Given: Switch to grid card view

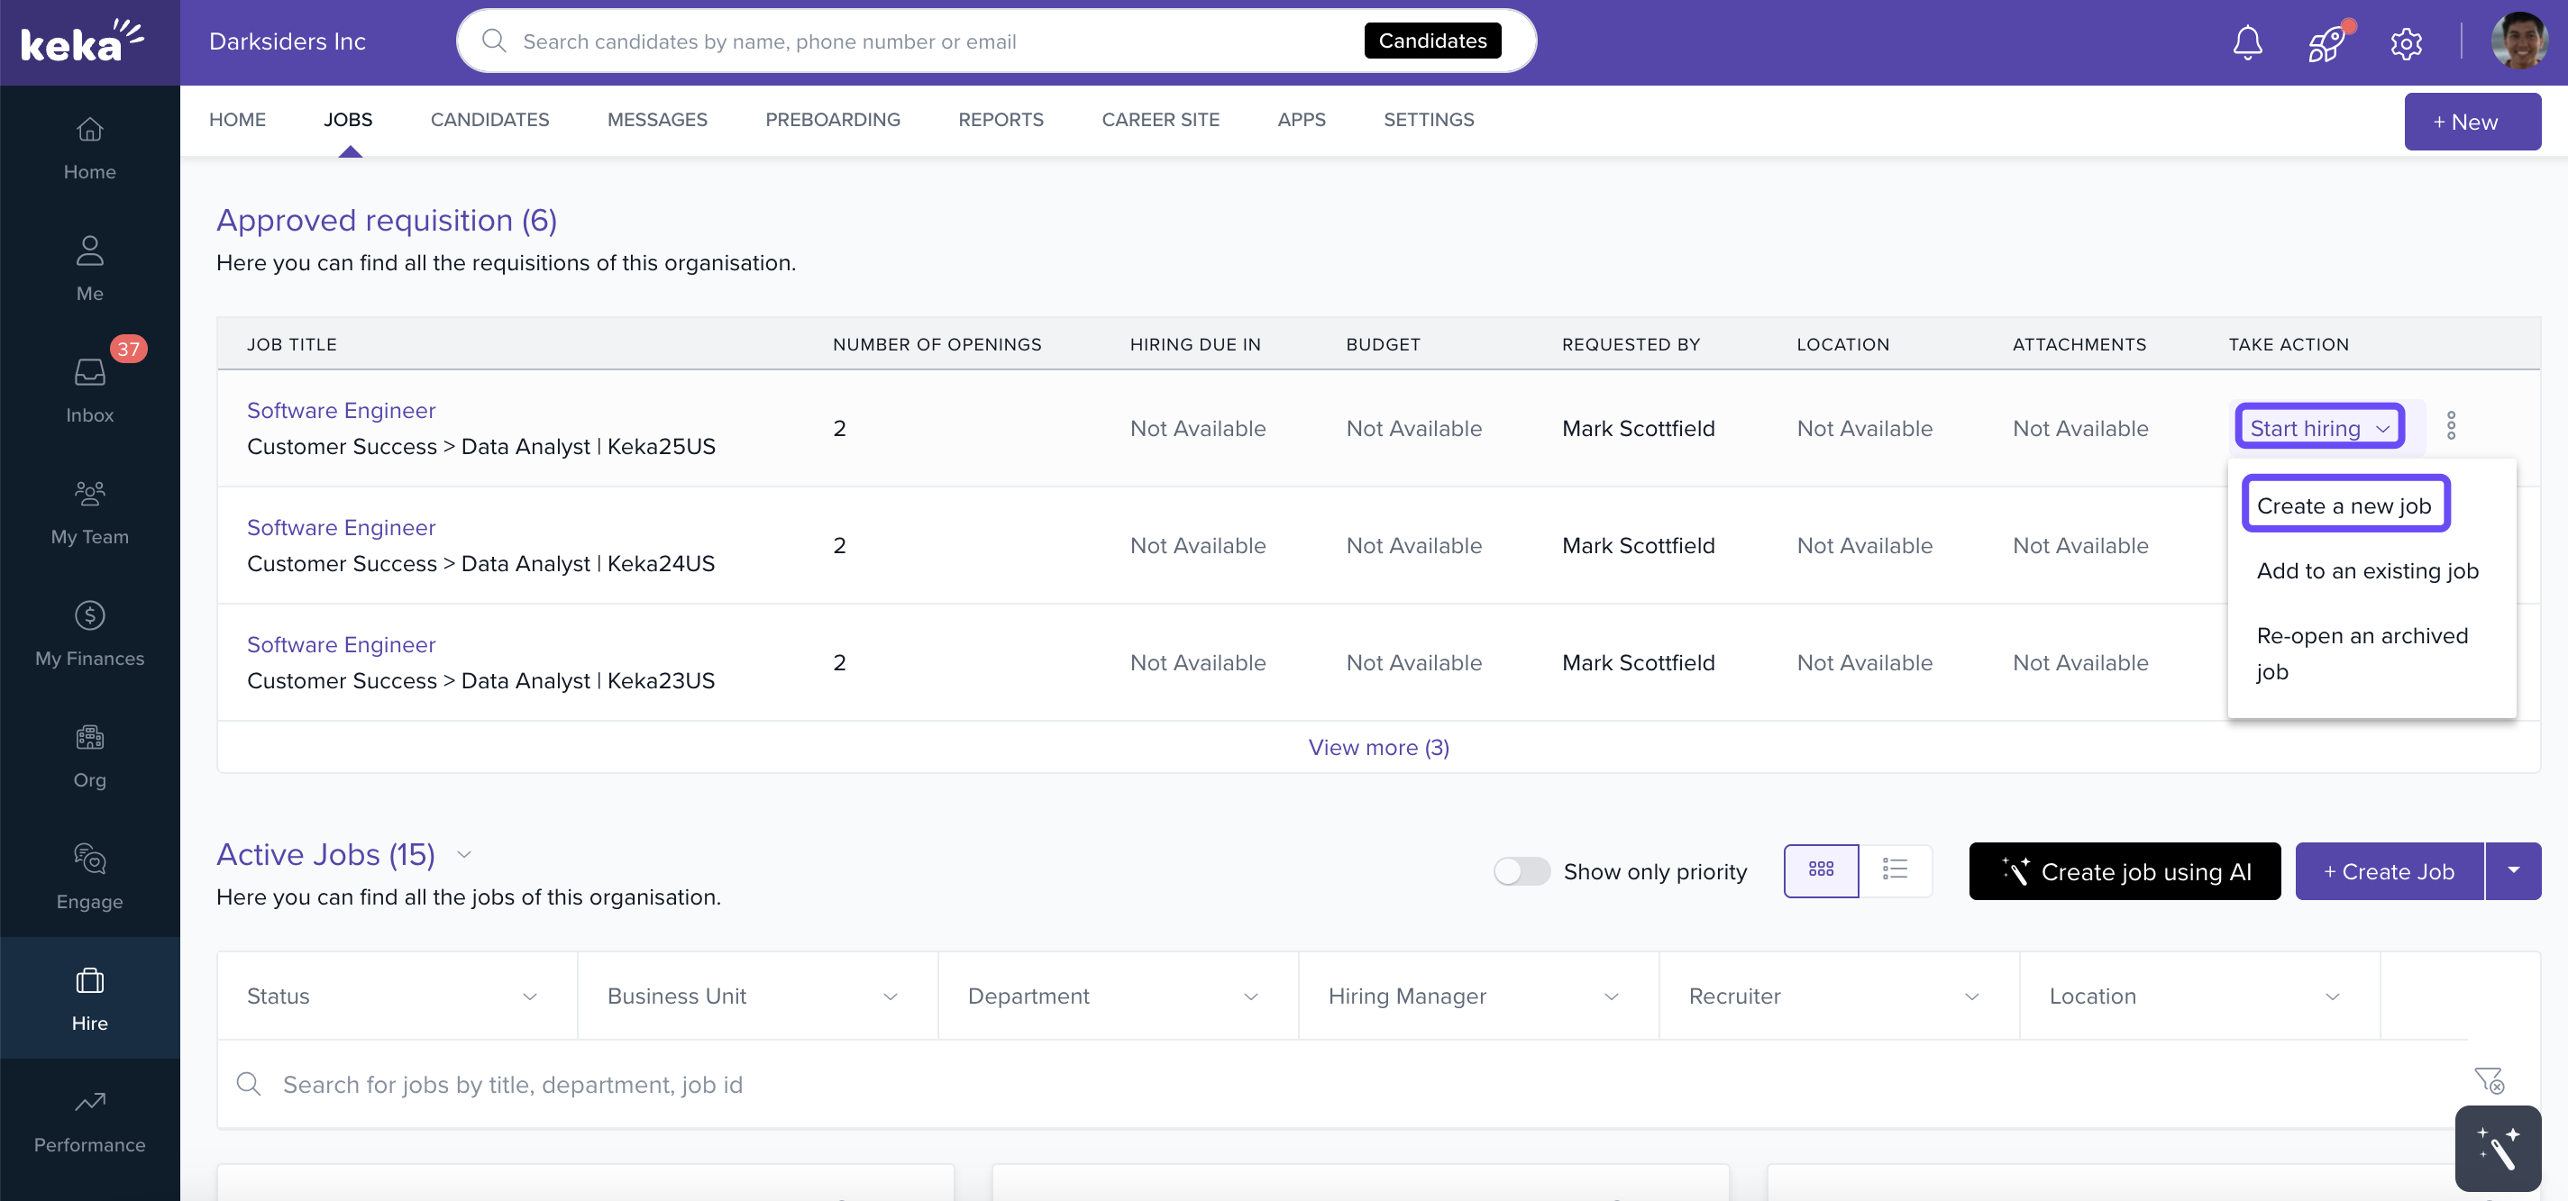Looking at the screenshot, I should [x=1821, y=870].
